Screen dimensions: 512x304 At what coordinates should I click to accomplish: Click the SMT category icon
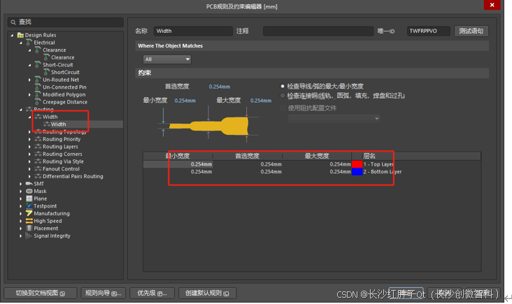29,184
